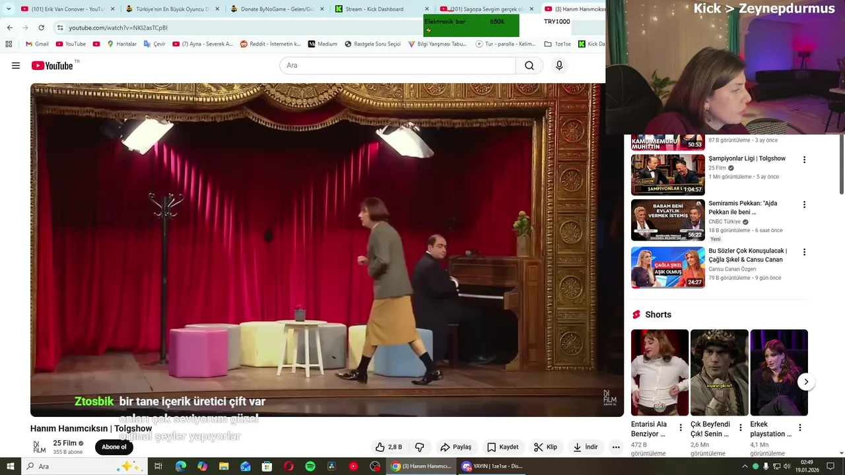
Task: Open the 25 Film channel link
Action: (x=65, y=443)
